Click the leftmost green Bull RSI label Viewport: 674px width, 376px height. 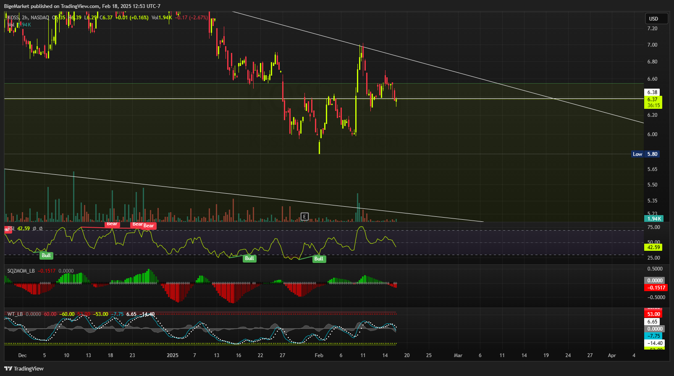coord(46,255)
